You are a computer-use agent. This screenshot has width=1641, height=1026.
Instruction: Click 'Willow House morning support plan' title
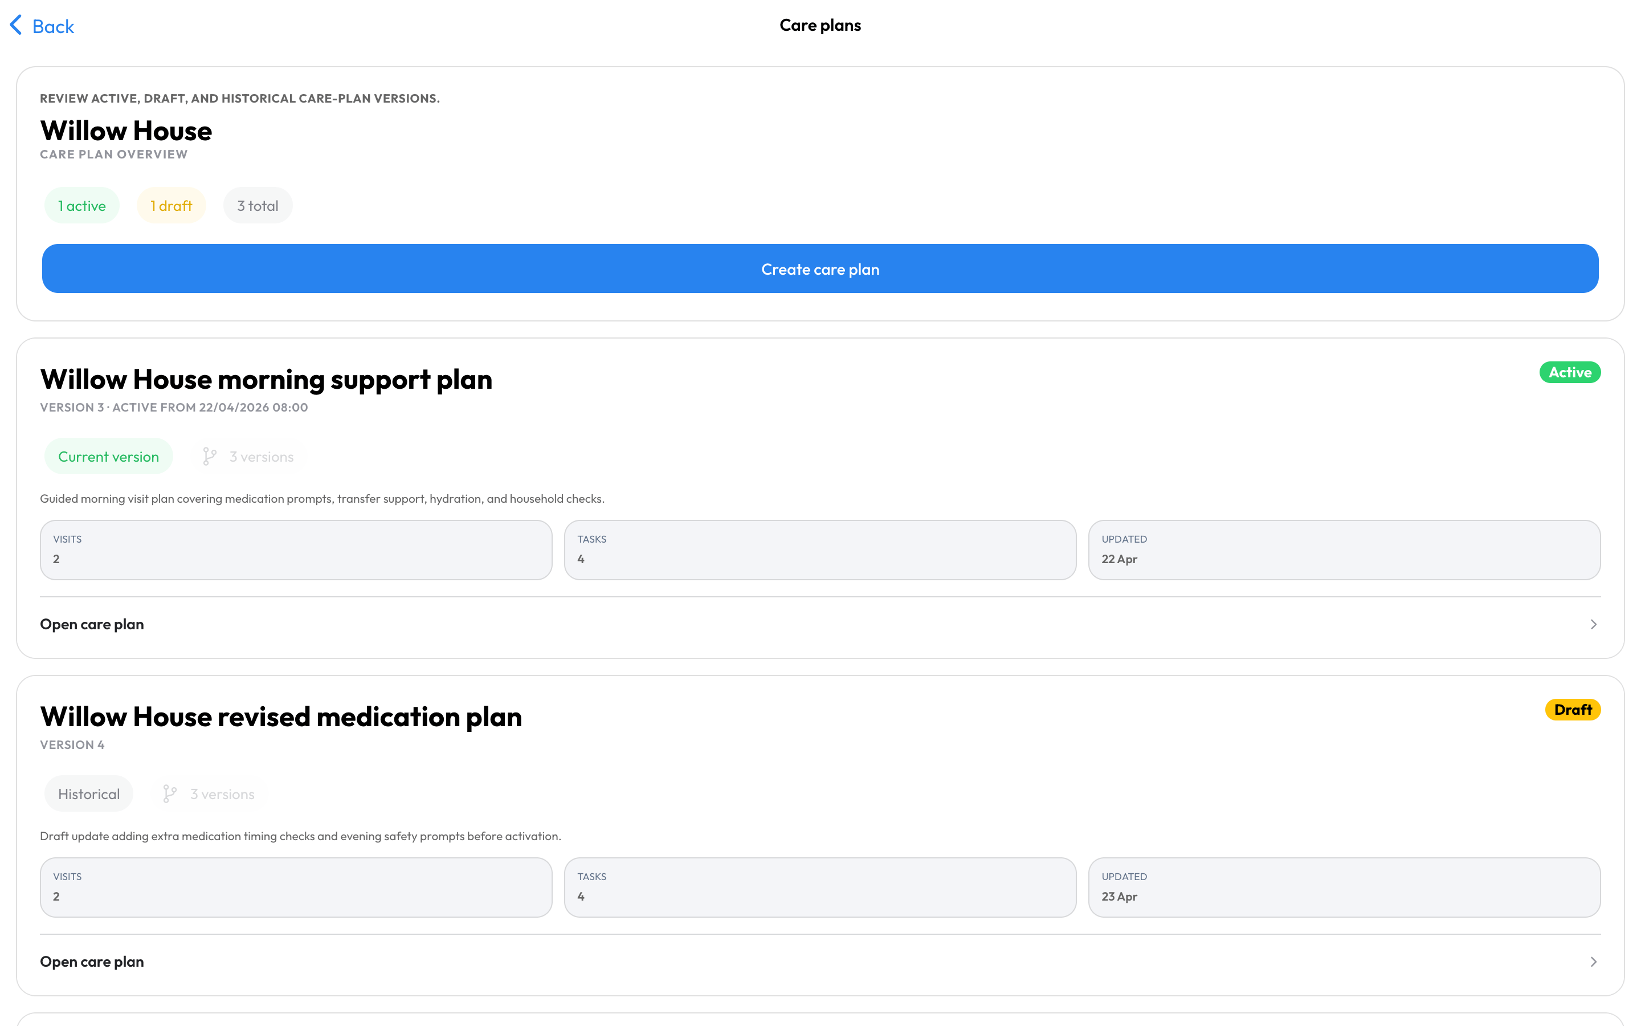[267, 379]
